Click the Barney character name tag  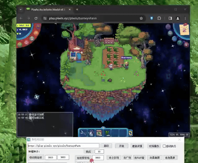[x=126, y=58]
